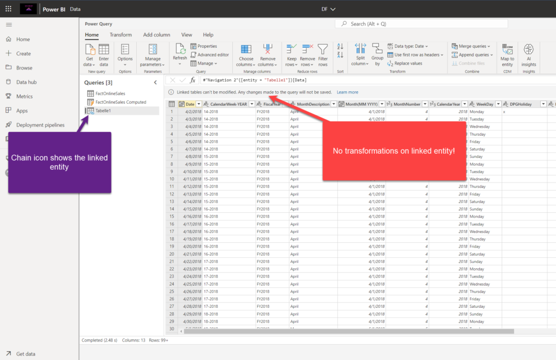Click the Learn more link
The image size is (556, 360).
coord(347,92)
